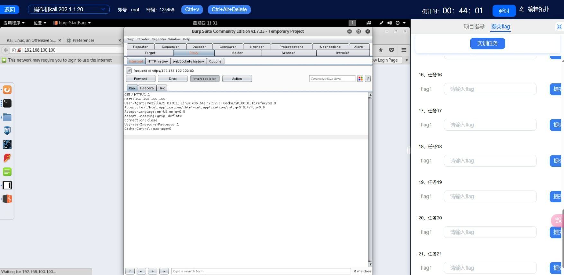Switch to the HTTP history tab
This screenshot has height=275, width=564.
[x=157, y=61]
